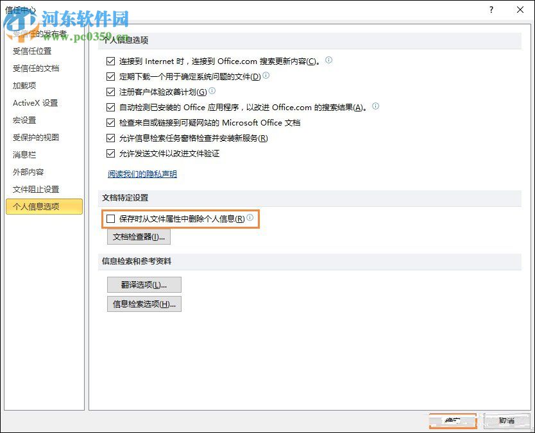Click the info icon after 注册客户体验改善计划

pos(212,91)
